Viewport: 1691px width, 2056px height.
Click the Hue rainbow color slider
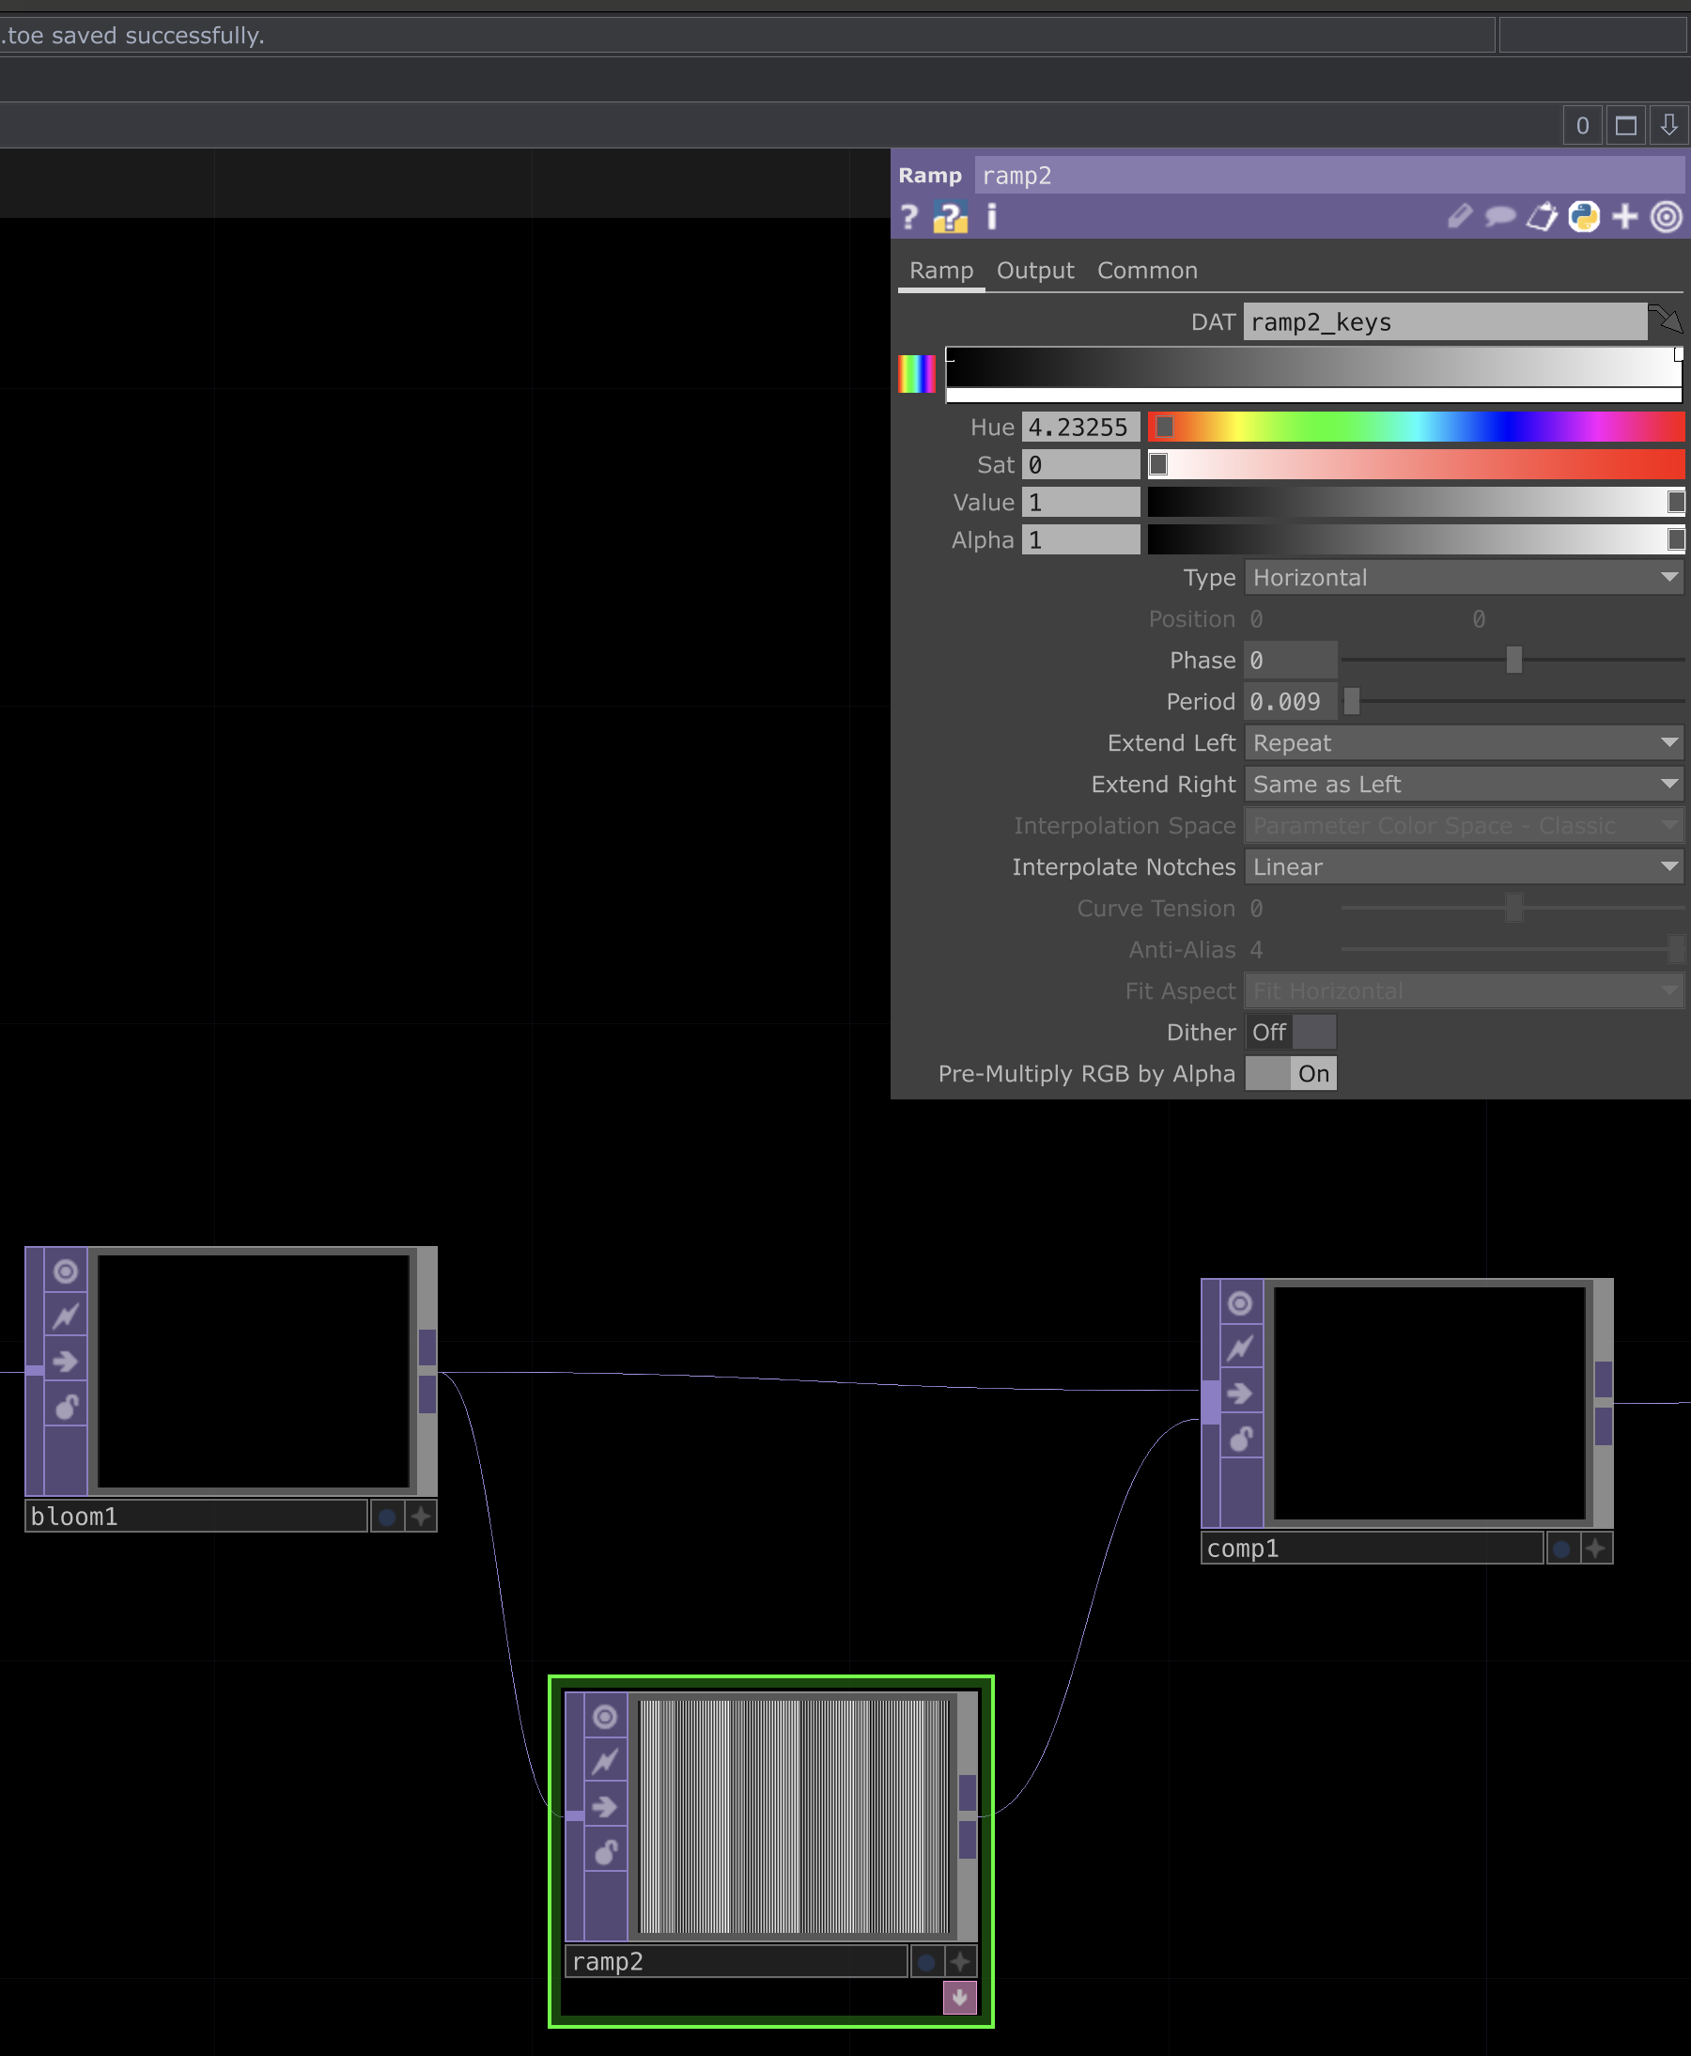pos(1416,427)
